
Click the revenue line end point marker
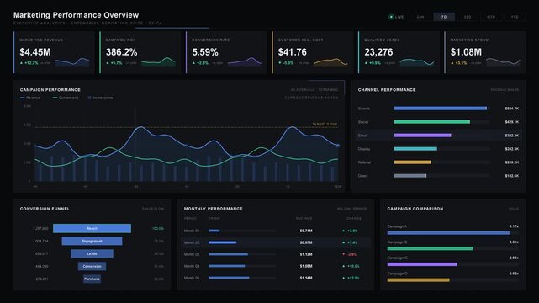tap(338, 146)
